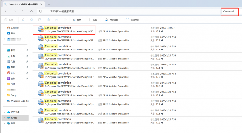This screenshot has width=242, height=133.
Task: Click the Forward navigation arrow
Action: point(15,11)
